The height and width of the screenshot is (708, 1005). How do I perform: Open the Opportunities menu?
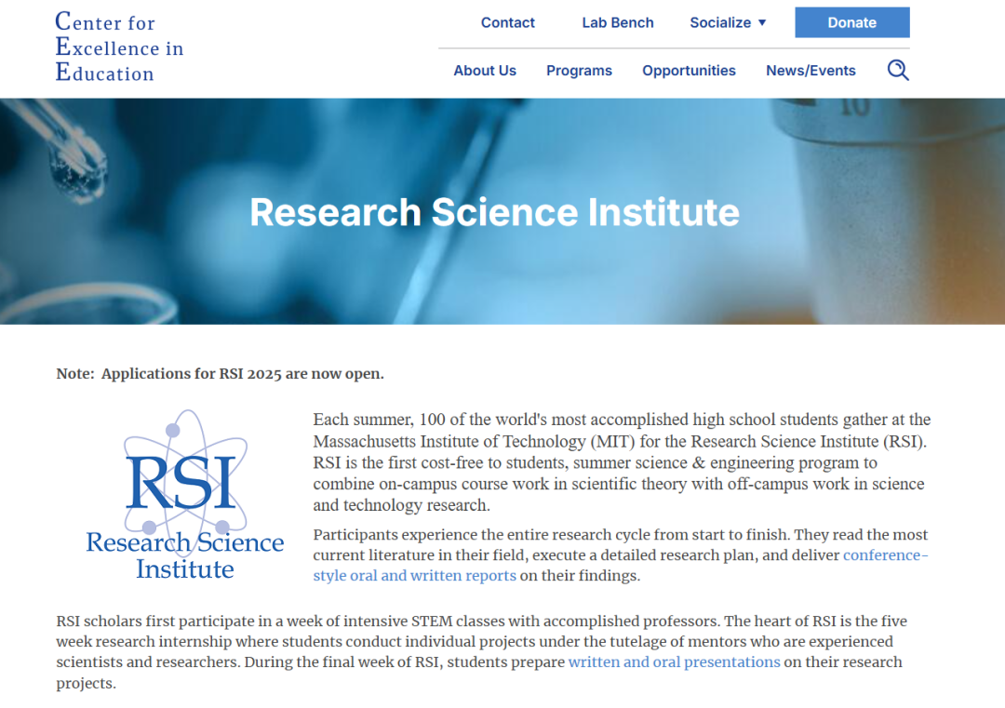click(689, 71)
